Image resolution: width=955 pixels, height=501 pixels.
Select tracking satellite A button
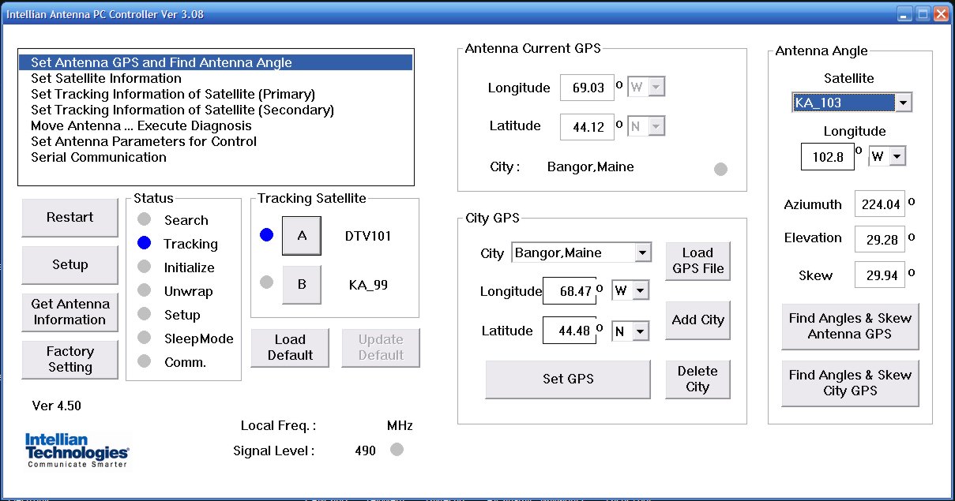[302, 236]
